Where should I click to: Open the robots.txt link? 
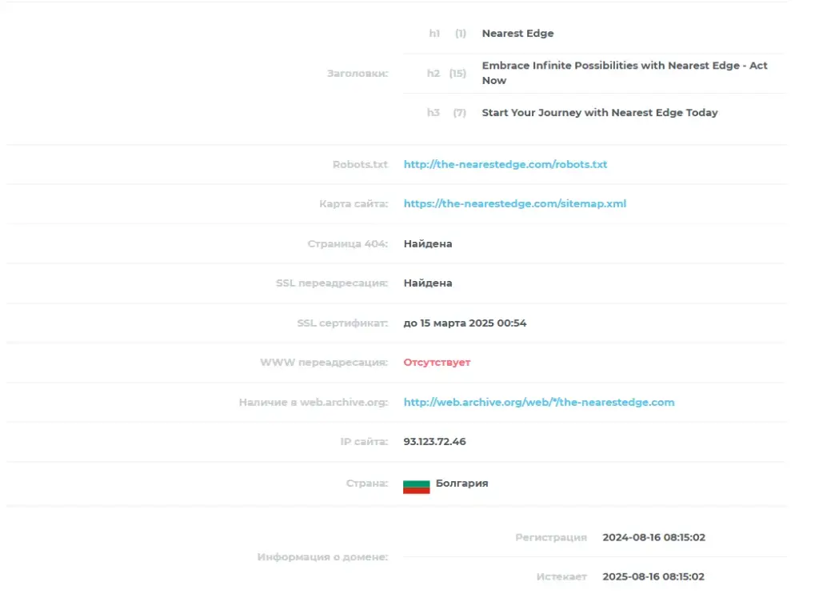click(505, 164)
